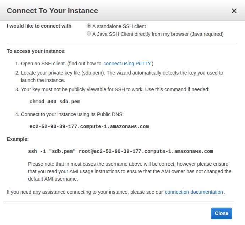Image resolution: width=245 pixels, height=225 pixels.
Task: Click the If you need any assistance sentence
Action: click(85, 192)
